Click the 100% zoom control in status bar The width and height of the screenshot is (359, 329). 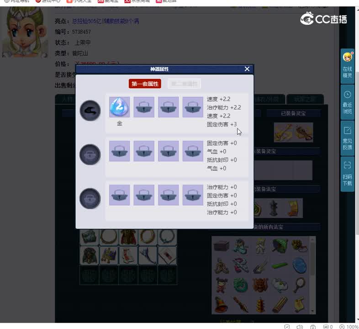coord(349,326)
